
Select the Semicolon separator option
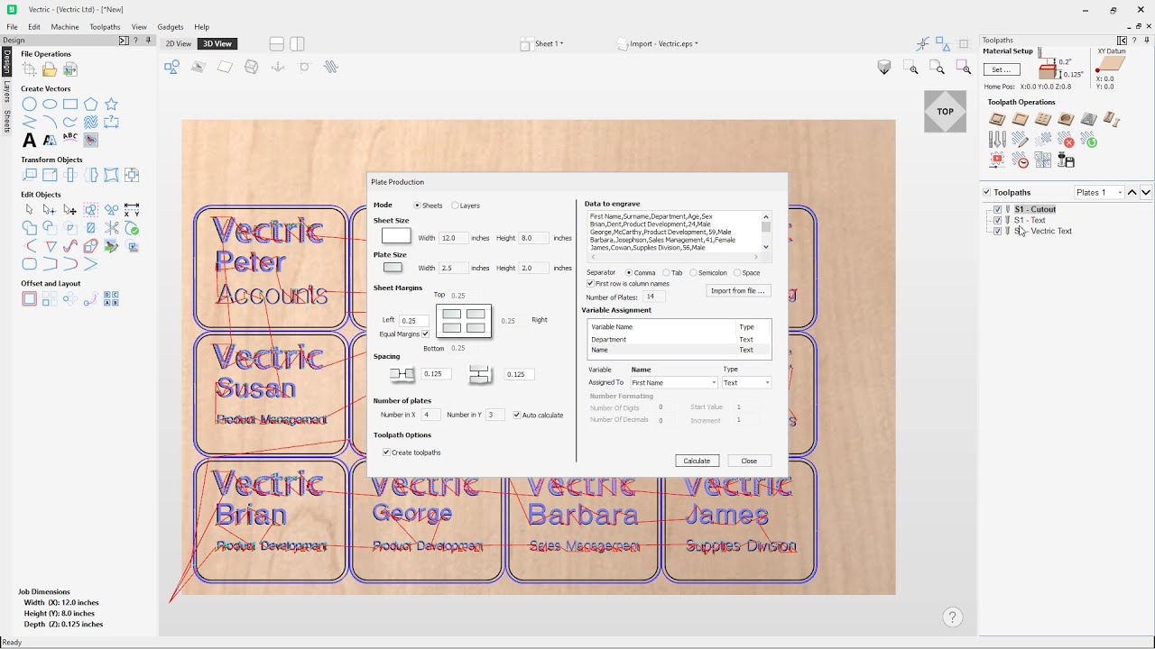pos(693,272)
